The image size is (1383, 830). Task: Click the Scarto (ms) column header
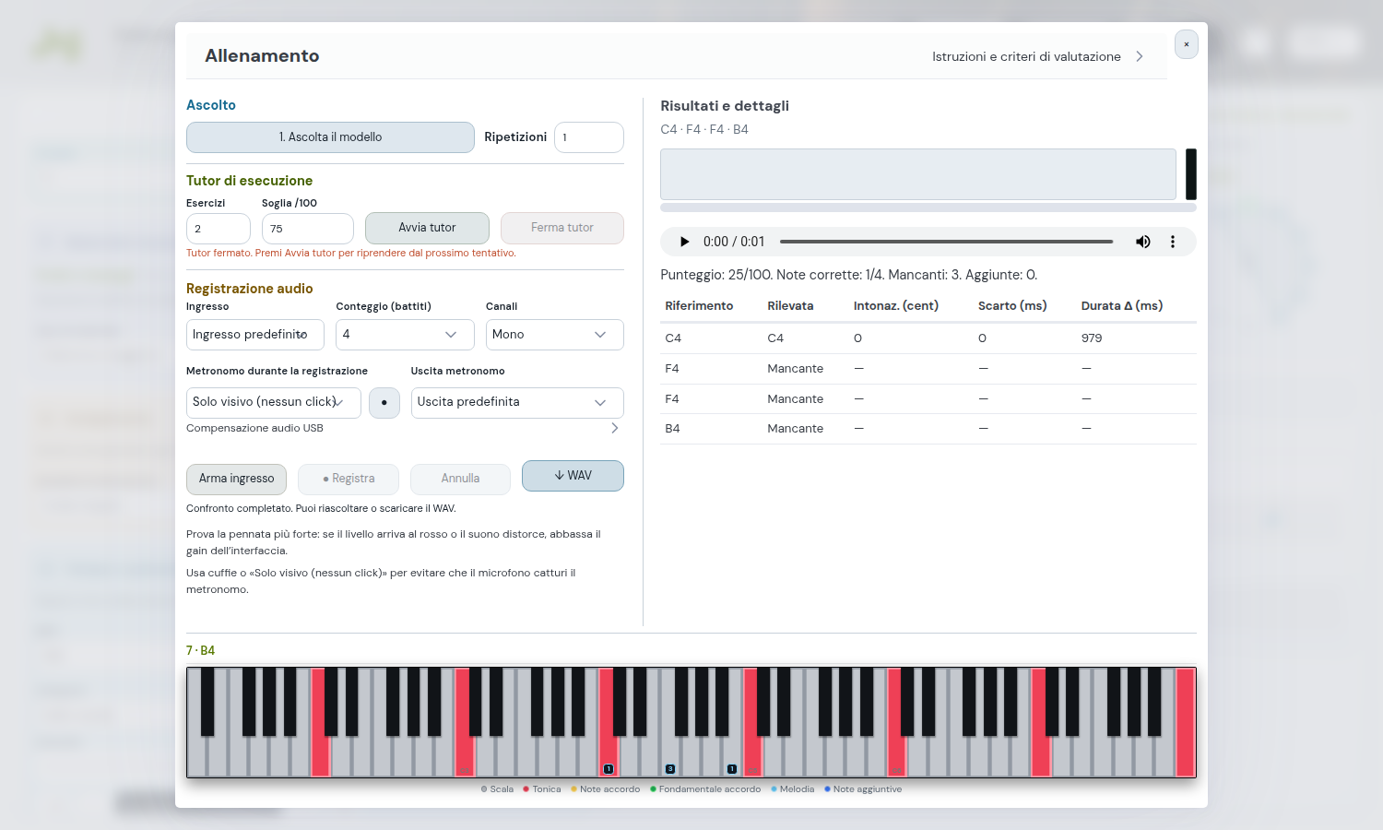1012,306
